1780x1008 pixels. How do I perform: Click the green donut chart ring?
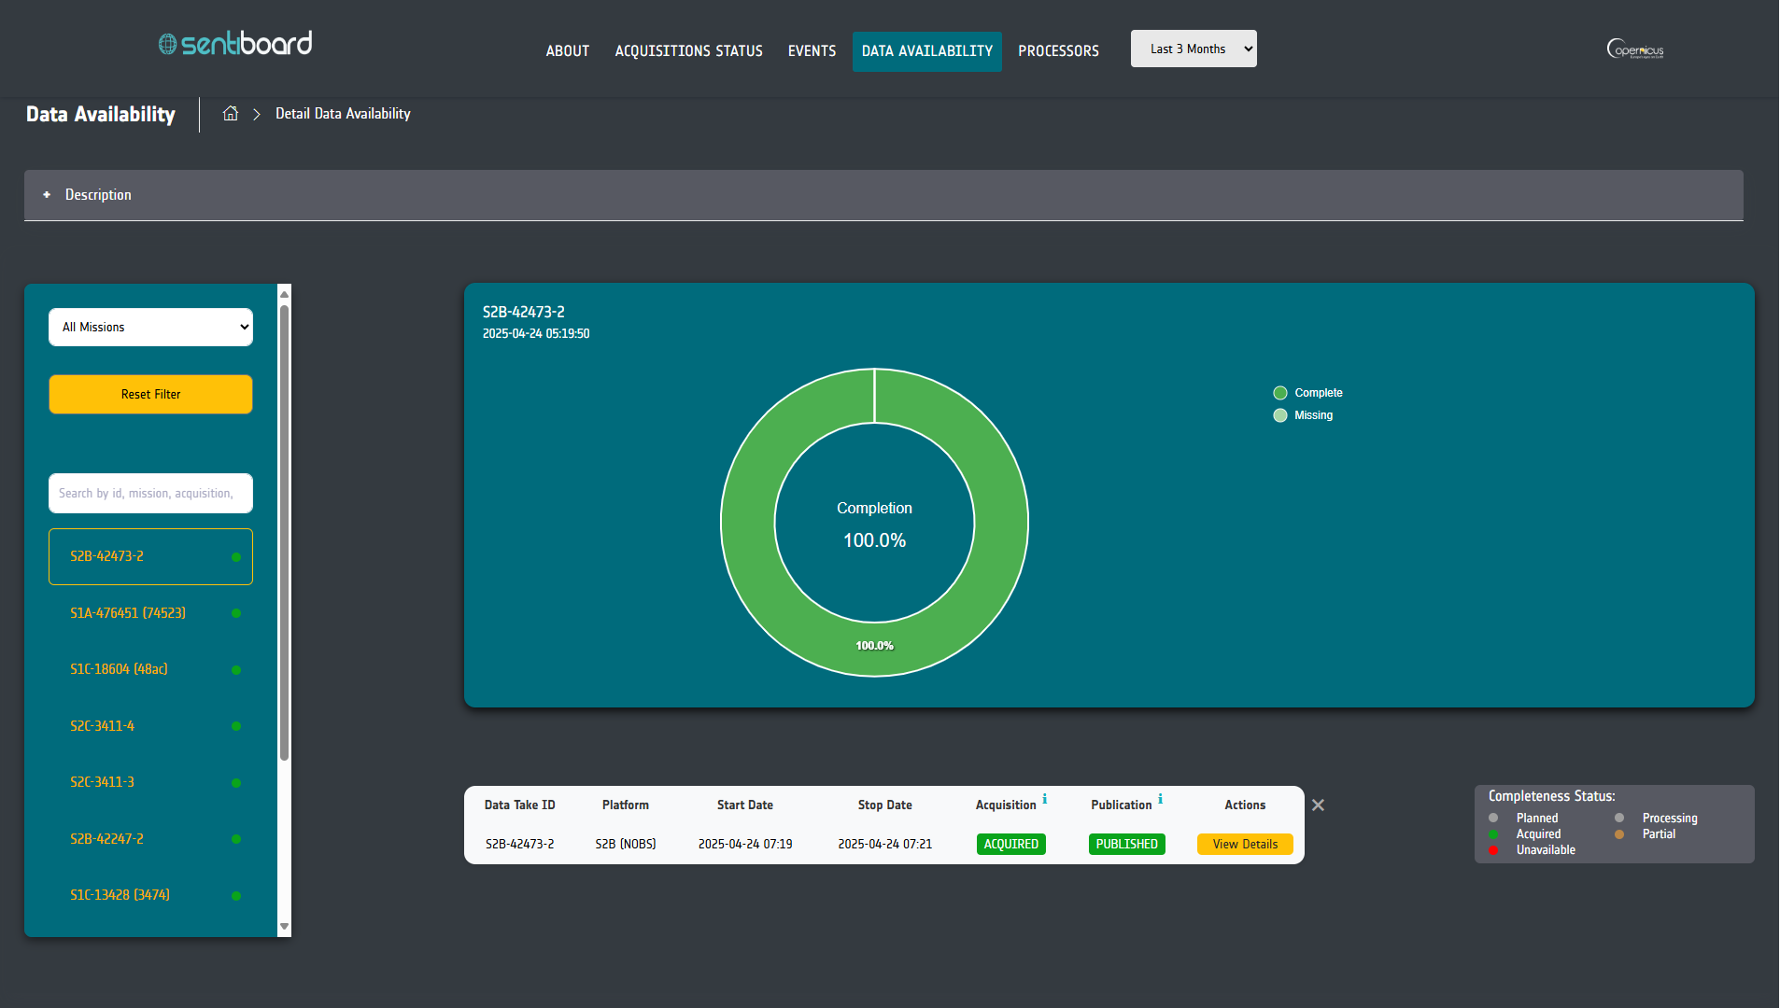[x=1001, y=523]
